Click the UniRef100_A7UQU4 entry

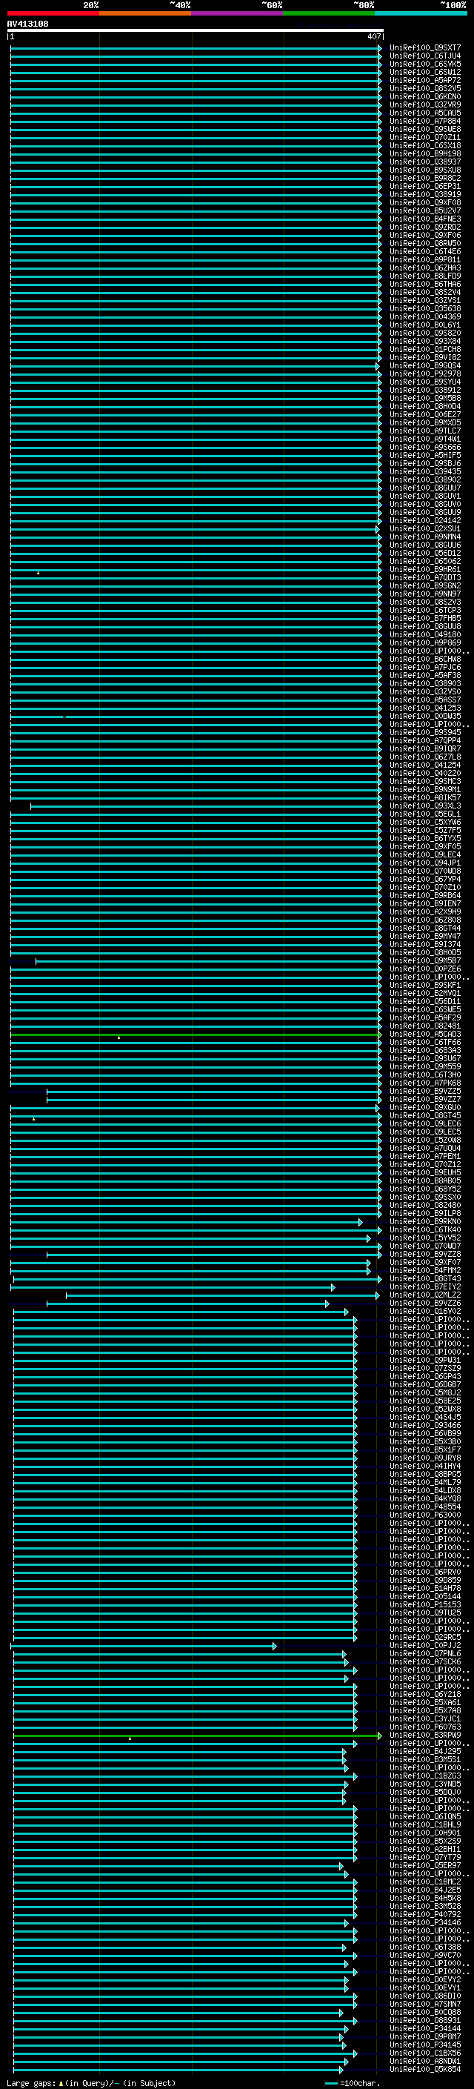click(425, 1149)
